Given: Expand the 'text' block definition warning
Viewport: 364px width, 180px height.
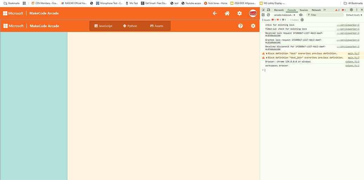Looking at the screenshot, I should (x=267, y=54).
